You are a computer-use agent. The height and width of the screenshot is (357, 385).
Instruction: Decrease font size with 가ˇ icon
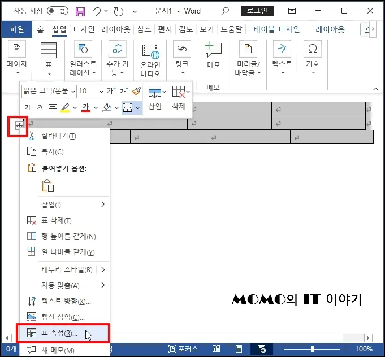pos(124,91)
